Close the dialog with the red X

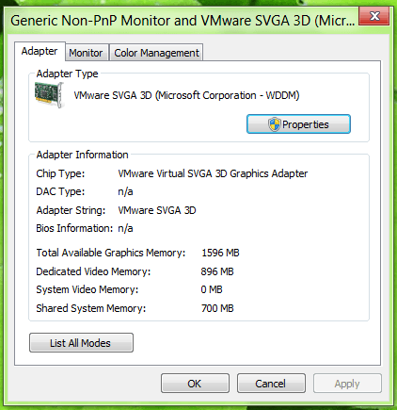click(x=374, y=16)
